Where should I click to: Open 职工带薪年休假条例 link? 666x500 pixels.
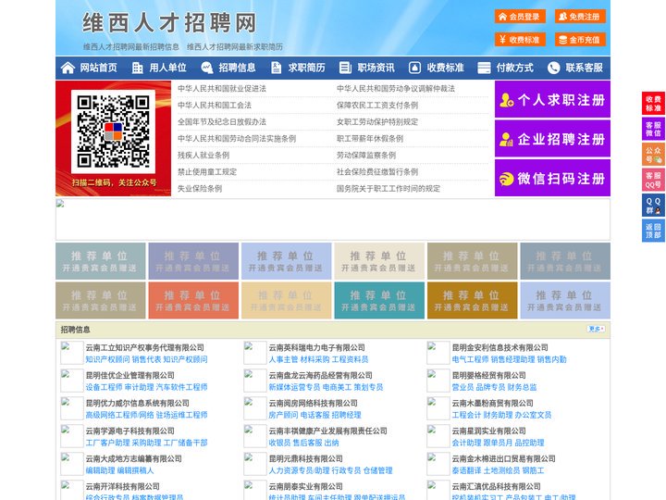coord(370,139)
